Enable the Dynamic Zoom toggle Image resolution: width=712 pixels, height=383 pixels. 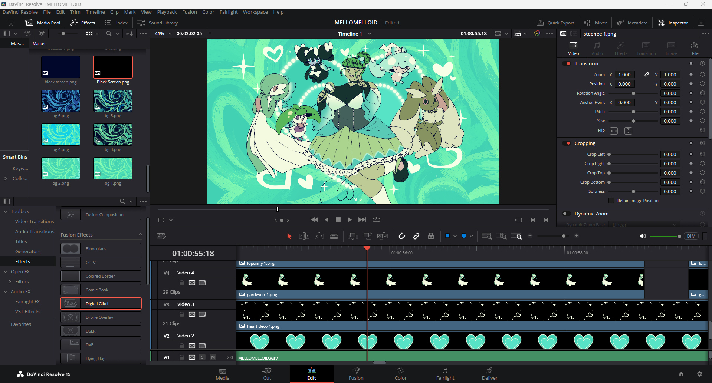point(566,214)
